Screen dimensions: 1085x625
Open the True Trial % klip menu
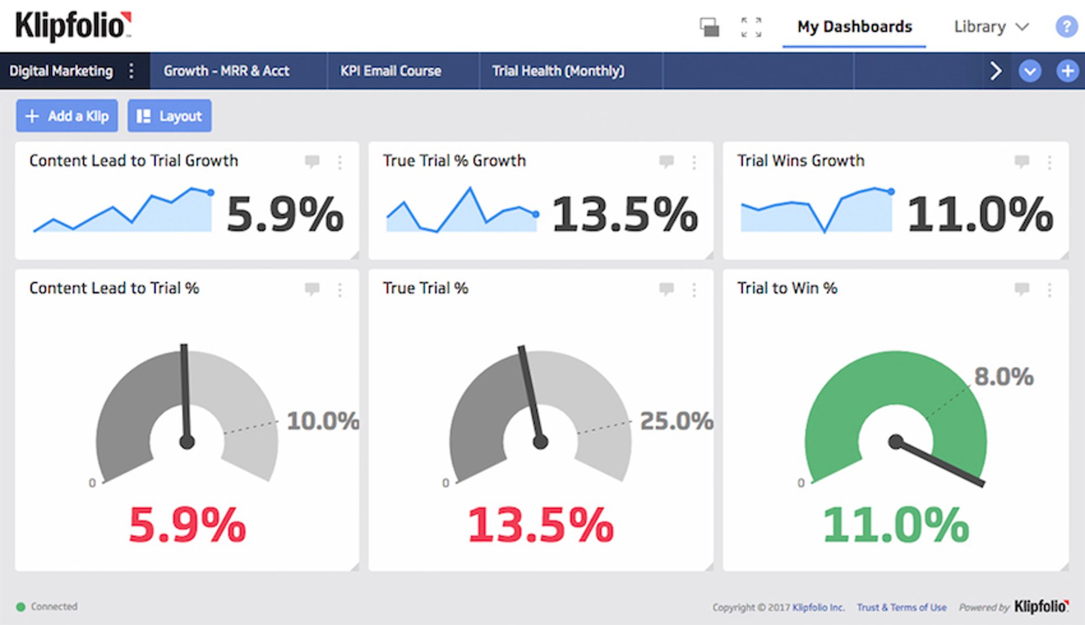point(694,289)
